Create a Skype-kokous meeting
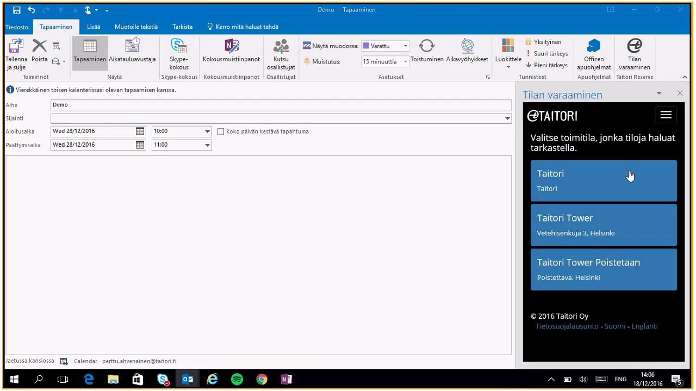Image resolution: width=696 pixels, height=391 pixels. pyautogui.click(x=179, y=54)
